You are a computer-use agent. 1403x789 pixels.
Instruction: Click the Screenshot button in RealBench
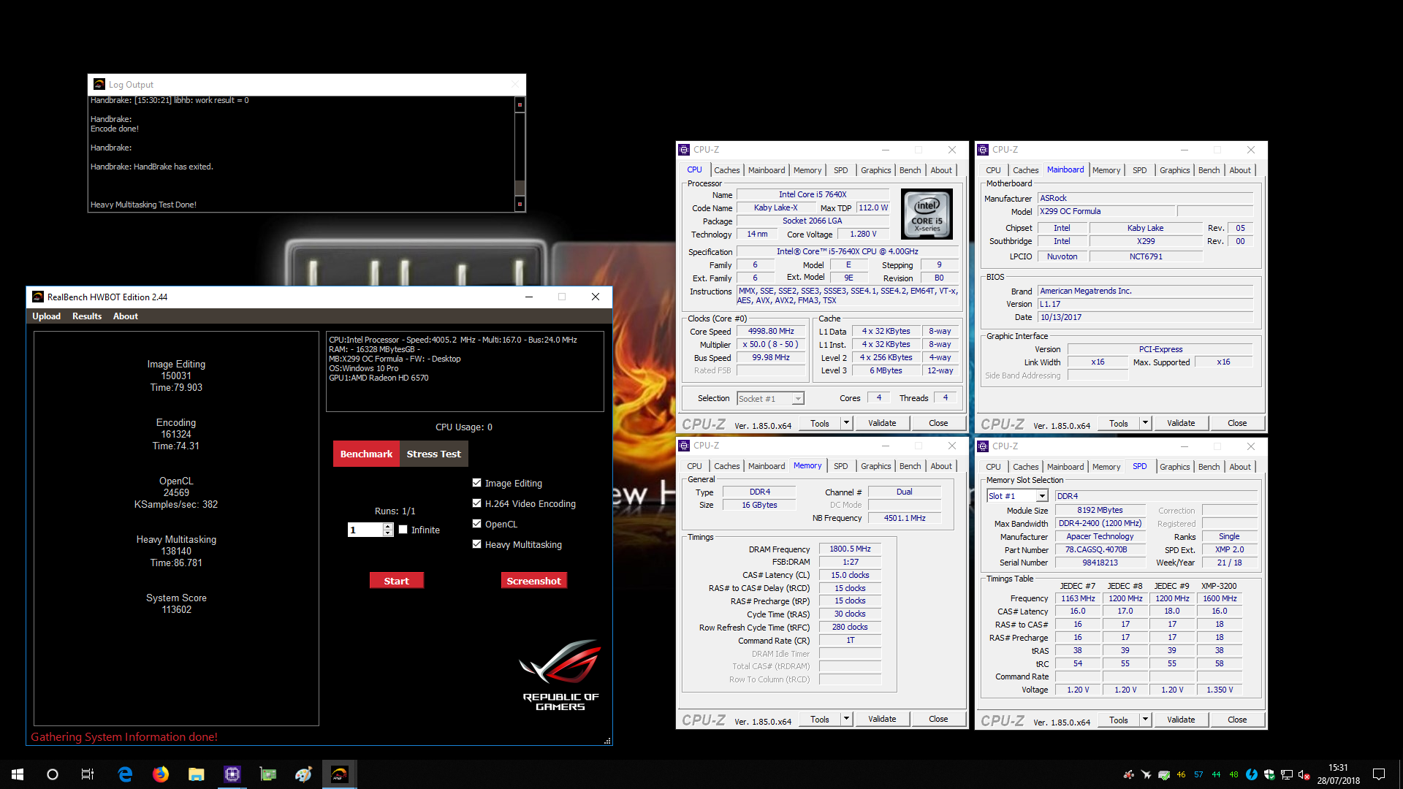(x=533, y=581)
